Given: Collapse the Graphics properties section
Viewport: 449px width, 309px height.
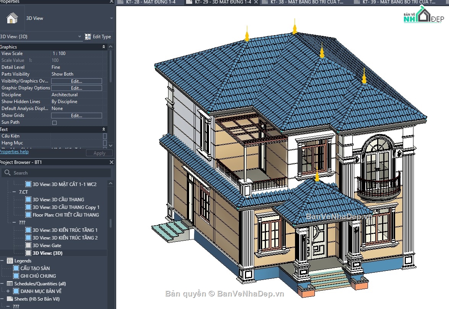Looking at the screenshot, I should (x=104, y=47).
